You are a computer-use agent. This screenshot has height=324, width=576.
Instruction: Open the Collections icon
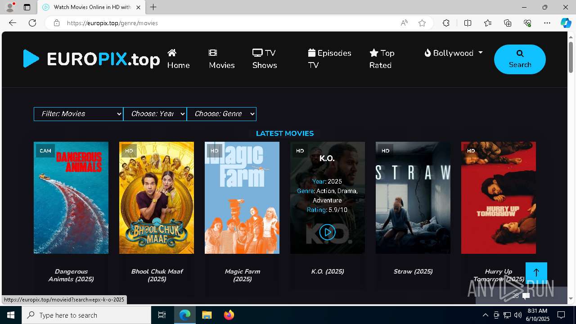[508, 23]
